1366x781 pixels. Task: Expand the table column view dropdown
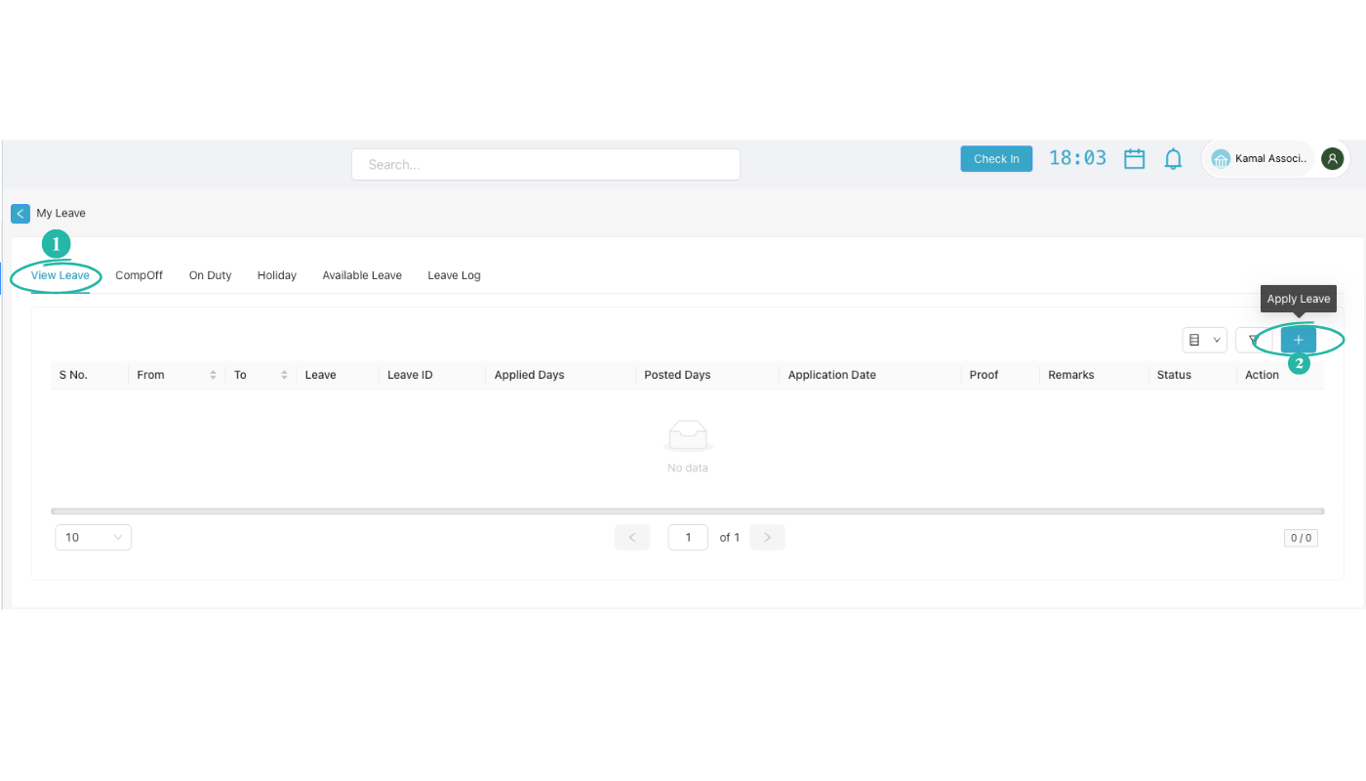tap(1204, 340)
